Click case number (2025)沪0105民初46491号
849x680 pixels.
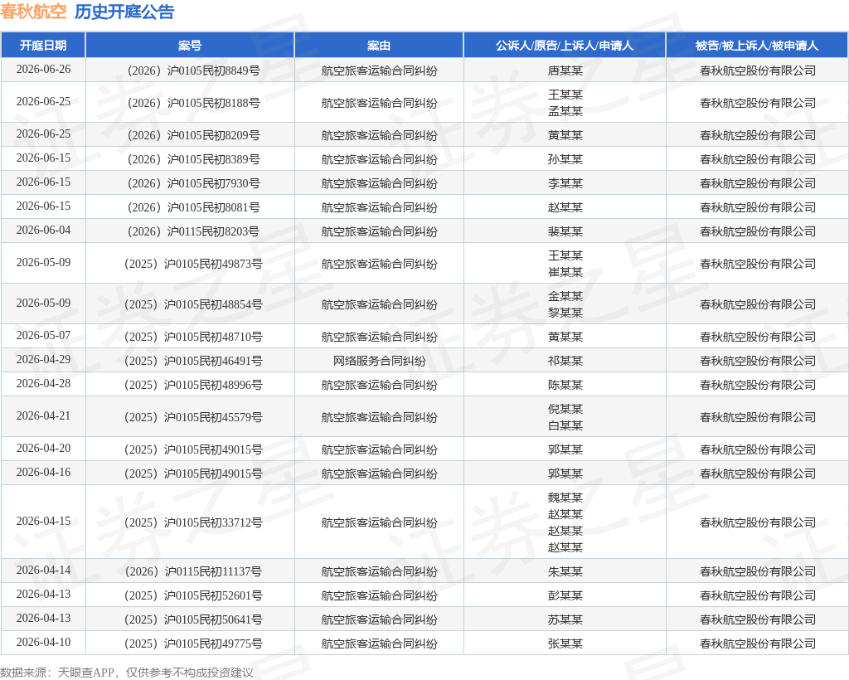click(193, 361)
